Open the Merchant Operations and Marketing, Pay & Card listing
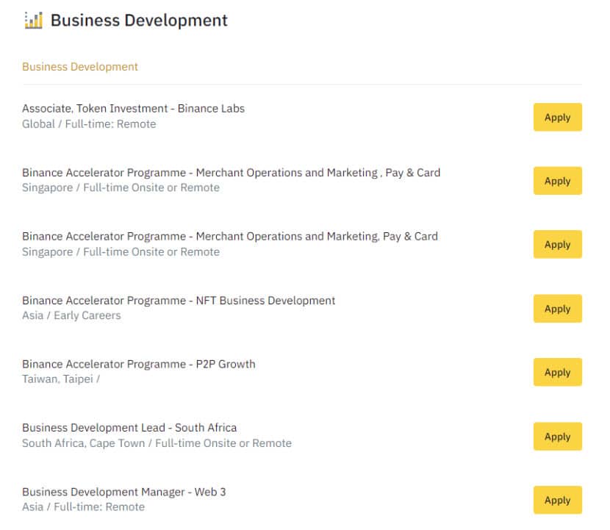610x530 pixels. click(x=230, y=237)
